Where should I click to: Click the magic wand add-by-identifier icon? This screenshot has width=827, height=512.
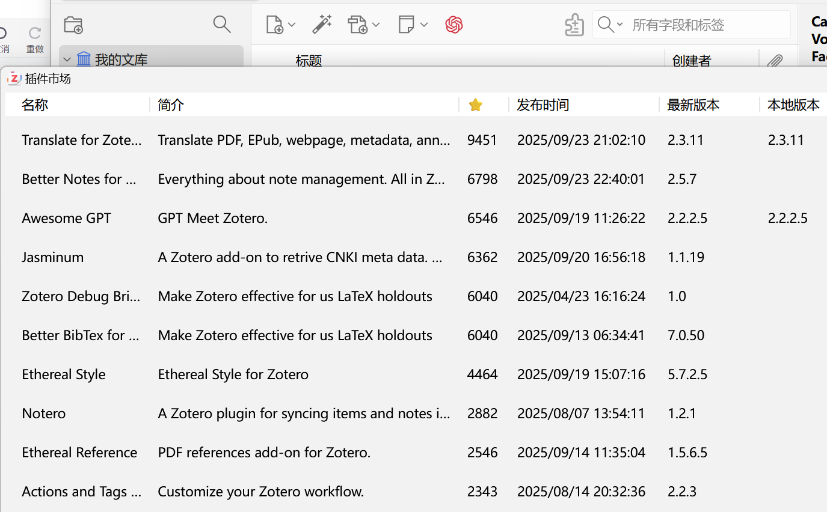322,25
